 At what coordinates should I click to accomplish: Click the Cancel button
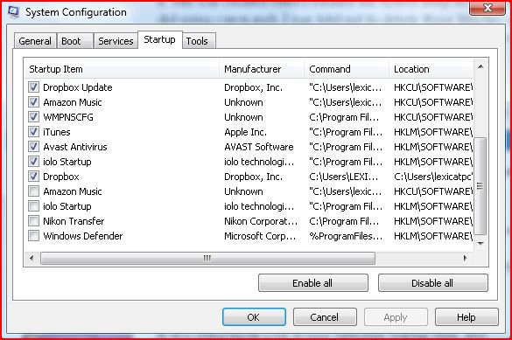pos(324,317)
